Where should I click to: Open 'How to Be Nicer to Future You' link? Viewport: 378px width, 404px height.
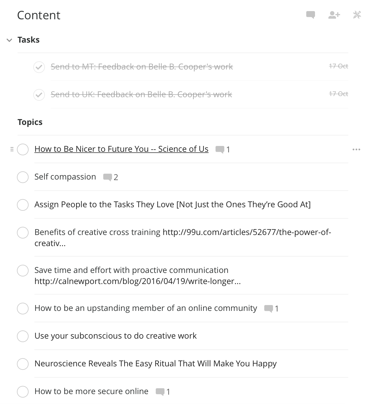121,149
